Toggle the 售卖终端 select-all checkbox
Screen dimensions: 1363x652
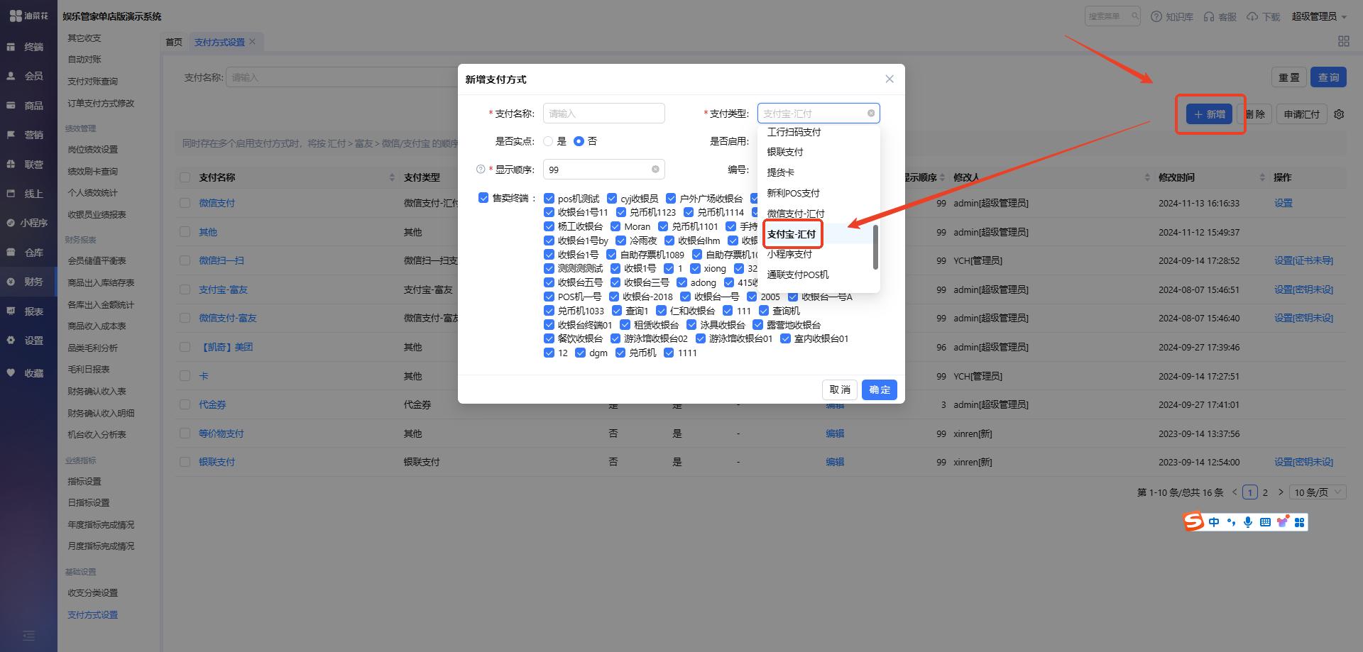483,198
